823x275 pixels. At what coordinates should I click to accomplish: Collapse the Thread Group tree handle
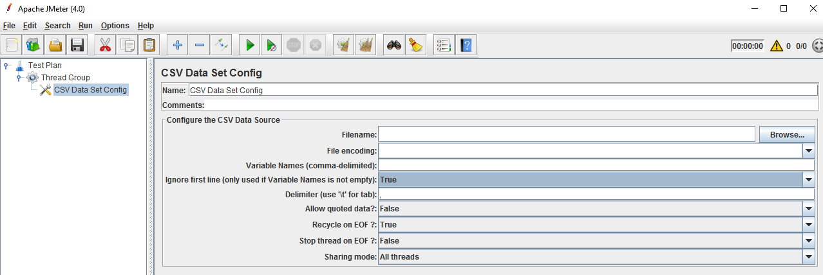click(x=19, y=77)
